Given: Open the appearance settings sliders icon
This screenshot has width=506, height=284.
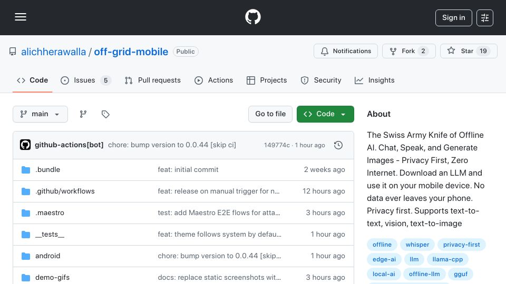Looking at the screenshot, I should pyautogui.click(x=485, y=18).
